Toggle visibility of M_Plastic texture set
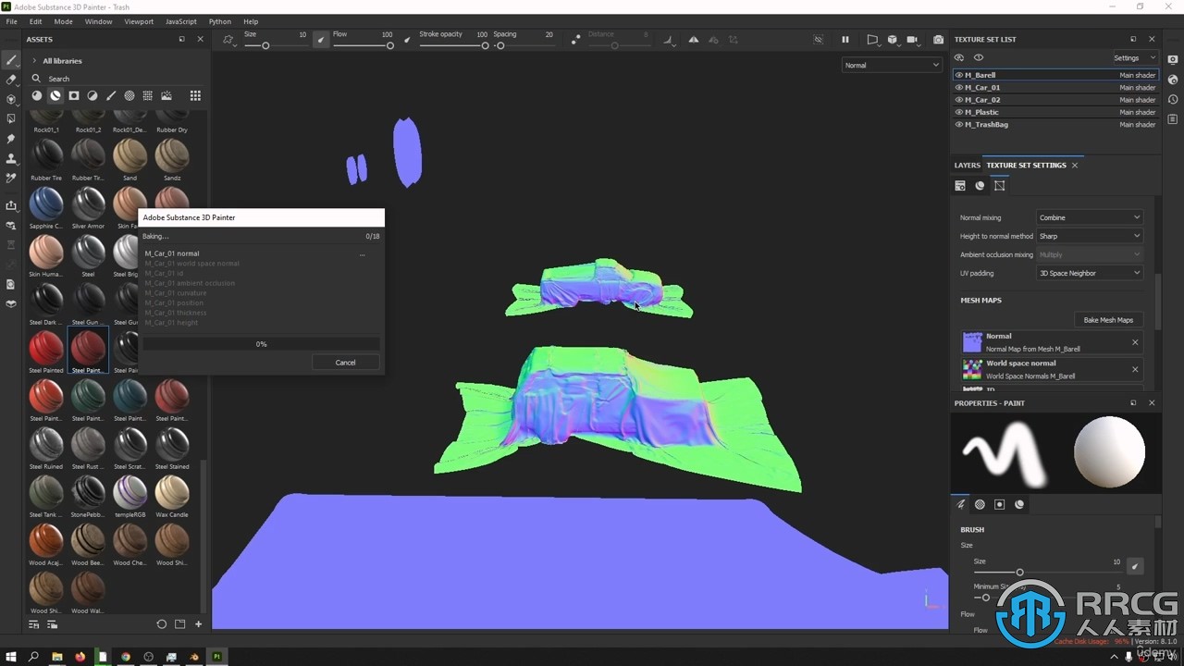The height and width of the screenshot is (666, 1184). click(x=959, y=112)
